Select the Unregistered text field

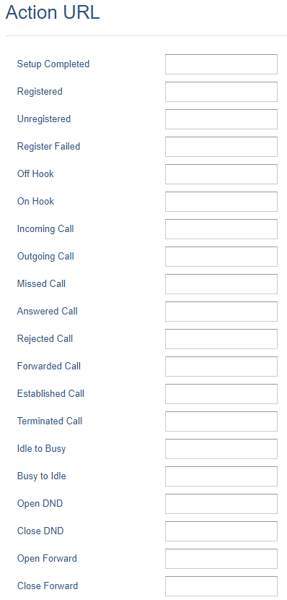point(221,119)
